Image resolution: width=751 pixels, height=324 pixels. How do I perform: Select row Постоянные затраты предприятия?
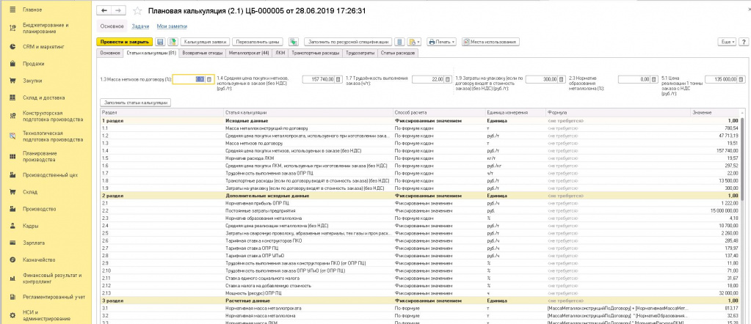421,210
